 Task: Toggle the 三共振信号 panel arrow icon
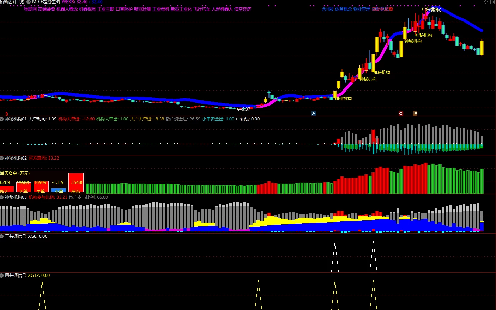(2, 236)
